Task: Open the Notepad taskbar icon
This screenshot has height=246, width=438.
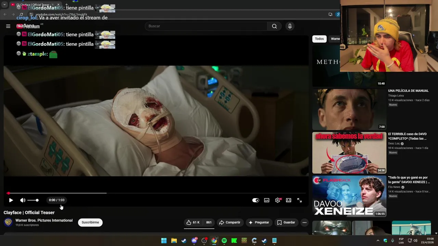Action: tap(274, 241)
